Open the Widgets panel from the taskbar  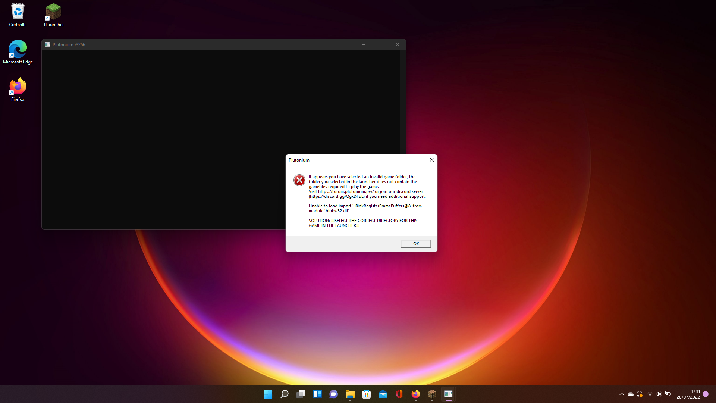point(317,394)
